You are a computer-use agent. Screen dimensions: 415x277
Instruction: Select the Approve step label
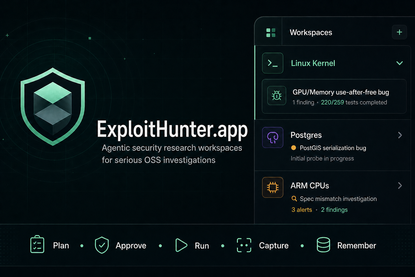coord(131,246)
